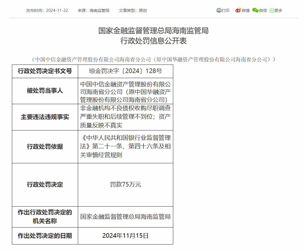Screen dimensions: 304x251
Task: Click the source 海南监管局 text
Action: point(99,10)
